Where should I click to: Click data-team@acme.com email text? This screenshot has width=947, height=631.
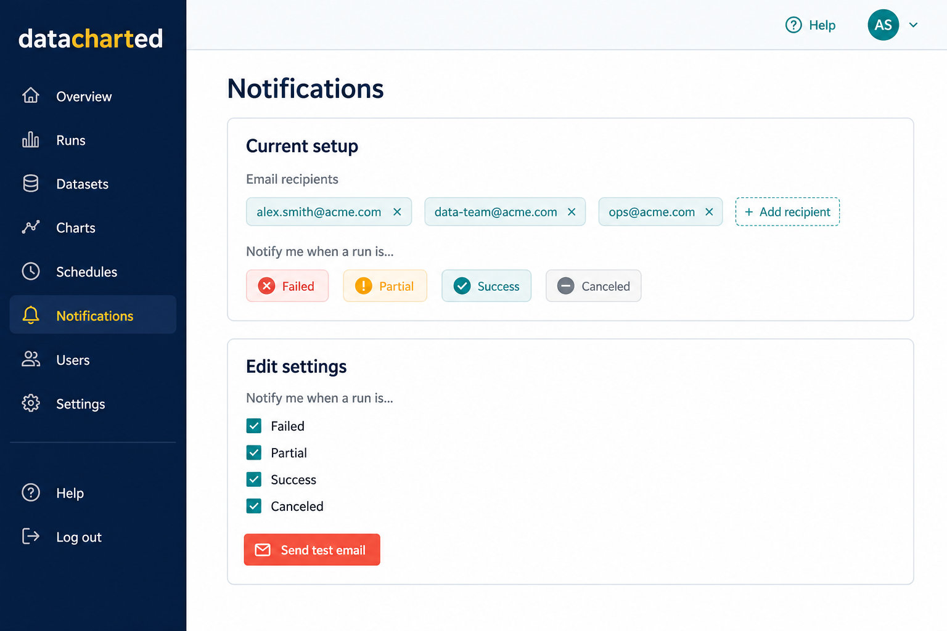point(496,212)
